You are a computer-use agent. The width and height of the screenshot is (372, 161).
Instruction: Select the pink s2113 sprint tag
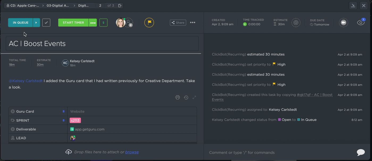pyautogui.click(x=75, y=120)
